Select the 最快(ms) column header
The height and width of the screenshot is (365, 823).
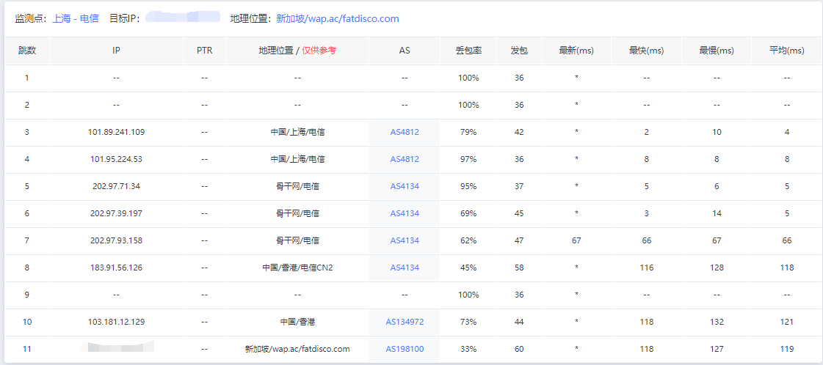pyautogui.click(x=647, y=51)
